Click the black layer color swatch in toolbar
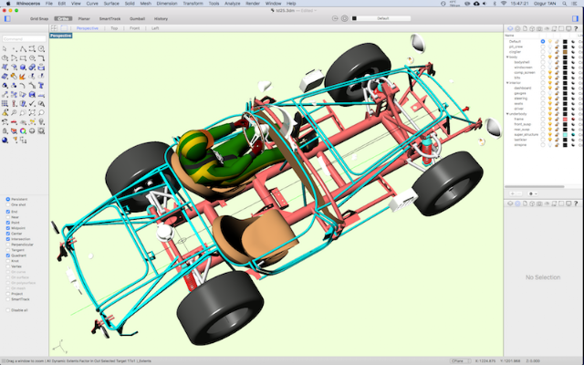584x365 pixels. coord(354,18)
